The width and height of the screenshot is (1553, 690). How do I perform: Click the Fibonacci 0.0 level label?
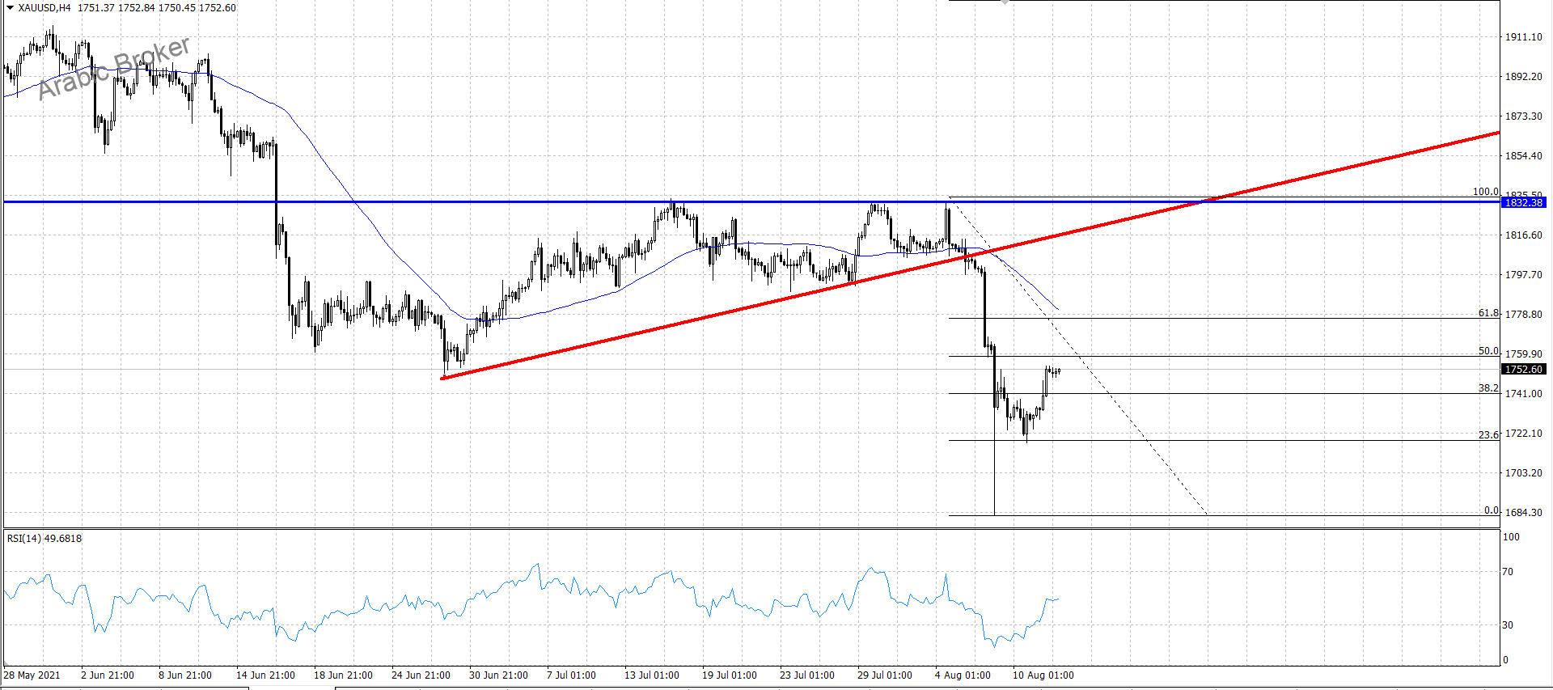point(1492,510)
